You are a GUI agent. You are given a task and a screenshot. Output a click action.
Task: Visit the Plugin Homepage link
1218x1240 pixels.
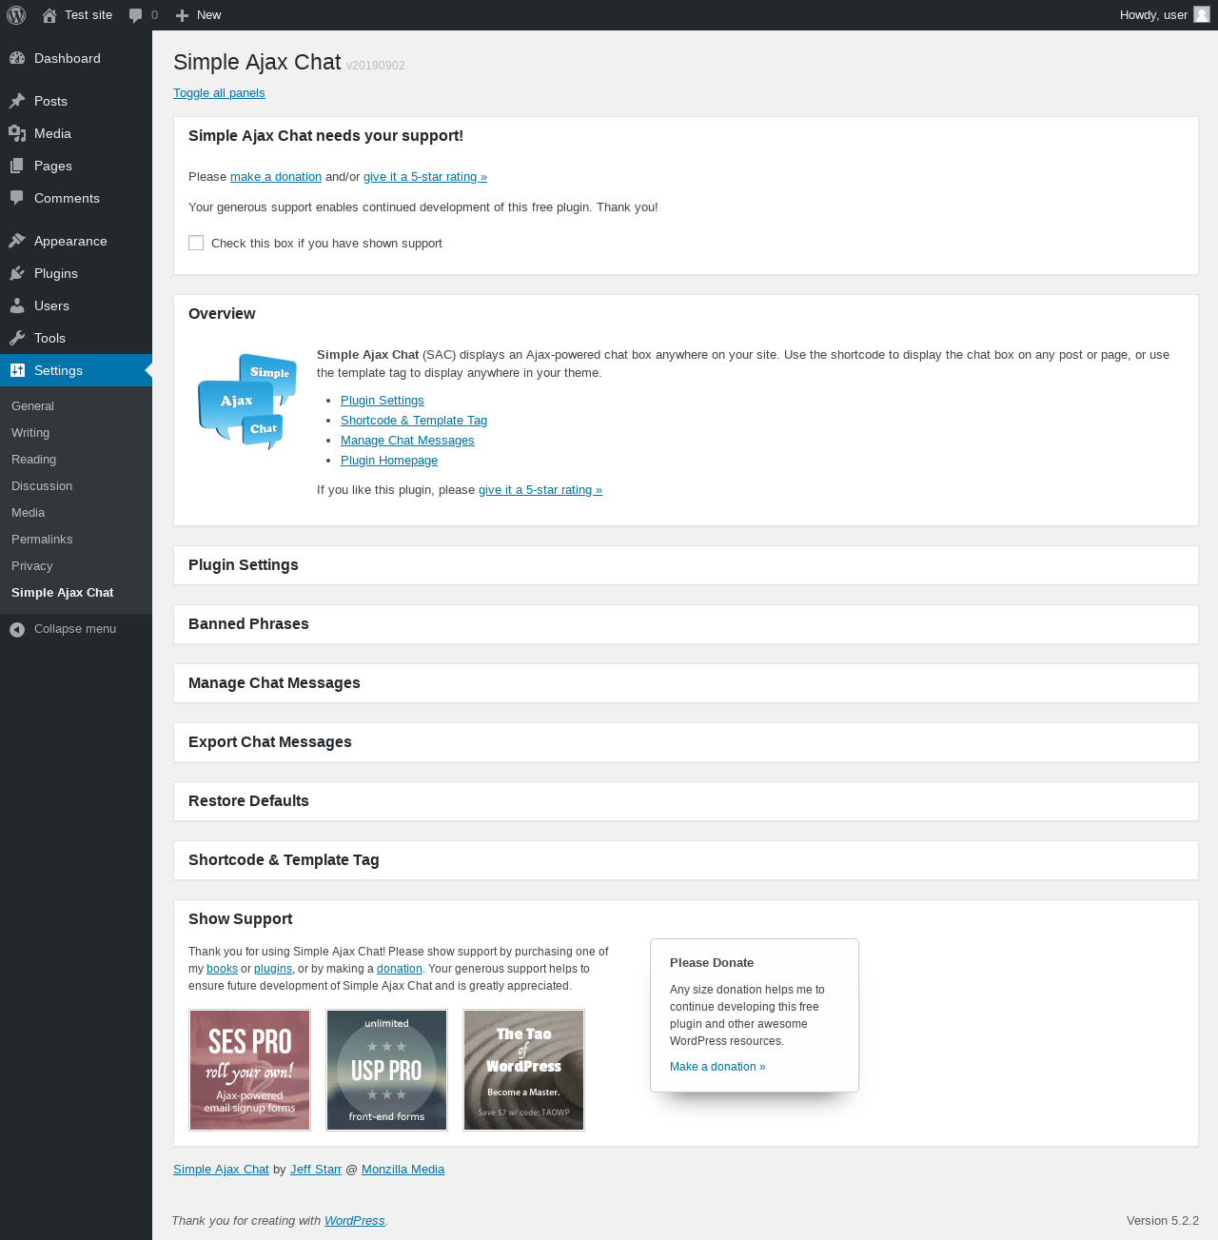point(389,460)
